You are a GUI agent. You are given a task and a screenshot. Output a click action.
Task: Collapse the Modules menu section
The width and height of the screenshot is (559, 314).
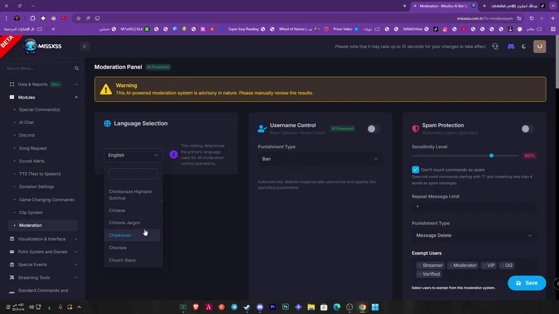(x=42, y=97)
